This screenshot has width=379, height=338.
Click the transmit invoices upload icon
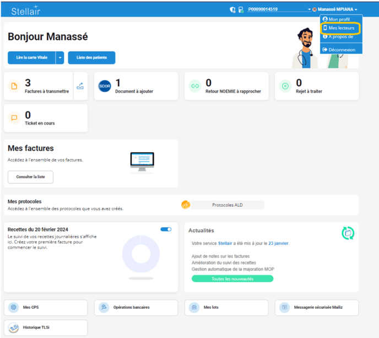tap(80, 86)
